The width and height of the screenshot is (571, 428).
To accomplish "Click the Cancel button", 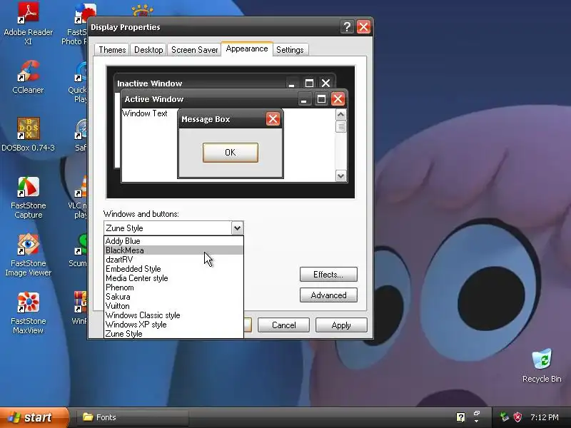I will pos(283,325).
